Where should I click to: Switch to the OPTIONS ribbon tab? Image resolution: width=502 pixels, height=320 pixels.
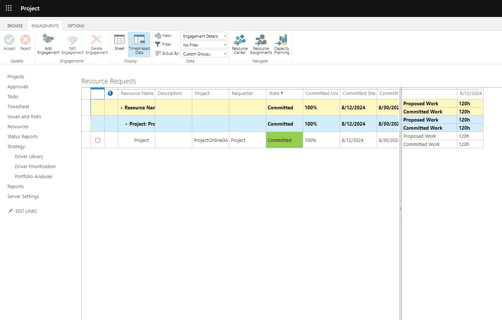point(76,26)
